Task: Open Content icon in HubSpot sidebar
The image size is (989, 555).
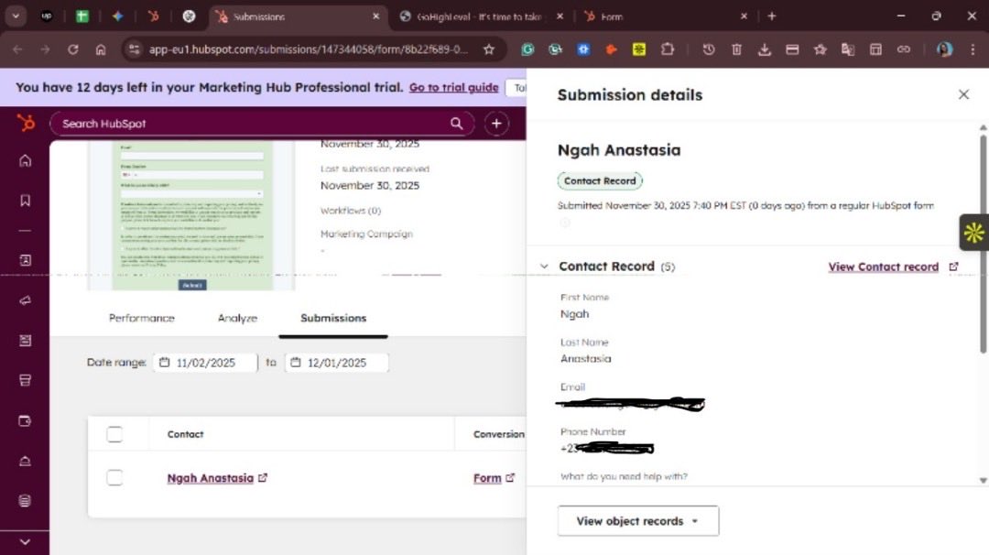Action: pos(26,341)
